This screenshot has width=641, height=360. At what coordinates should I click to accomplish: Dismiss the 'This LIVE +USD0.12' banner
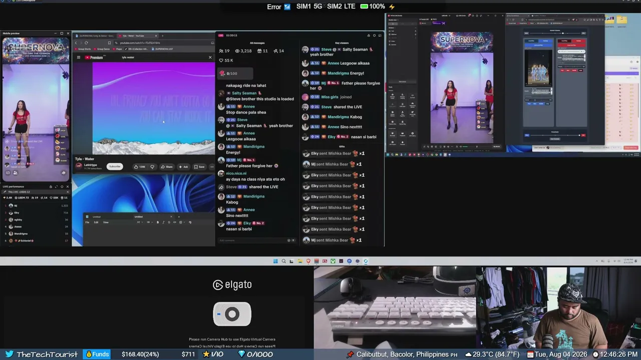[68, 192]
